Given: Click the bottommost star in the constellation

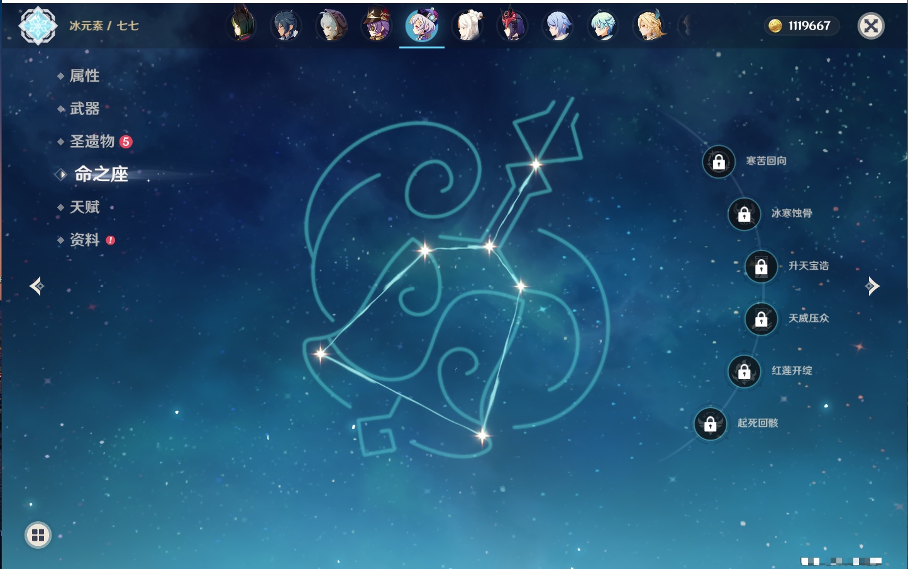Looking at the screenshot, I should 482,435.
